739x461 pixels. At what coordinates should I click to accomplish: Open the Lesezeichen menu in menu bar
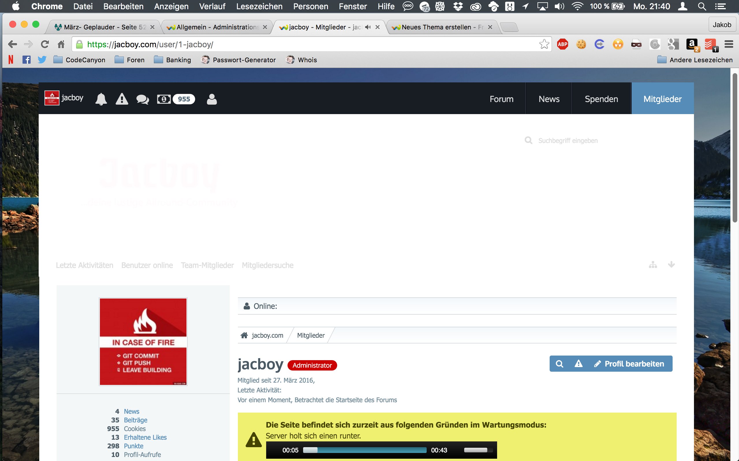tap(259, 6)
